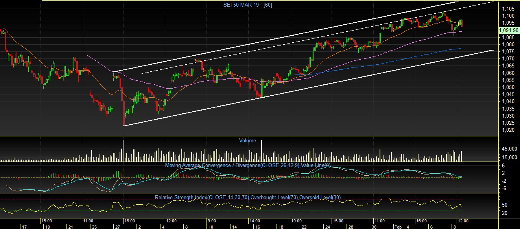This screenshot has height=229, width=520.
Task: Click the date label 19 on the axis
Action: point(47,227)
